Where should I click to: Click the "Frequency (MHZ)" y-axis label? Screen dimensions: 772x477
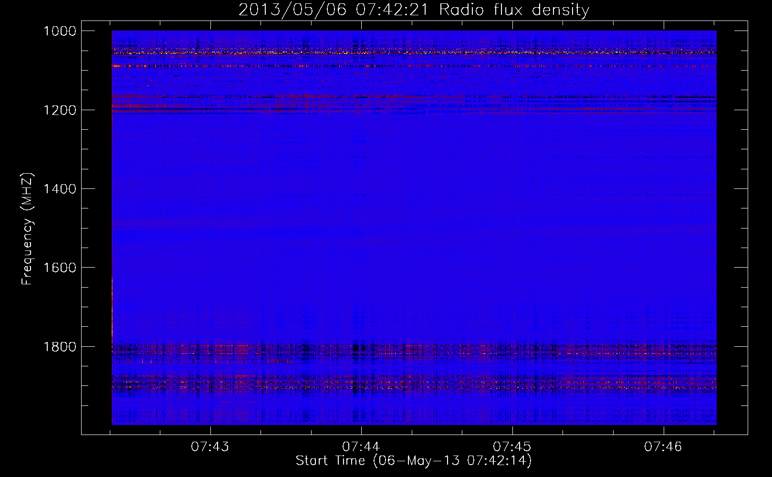tap(28, 229)
